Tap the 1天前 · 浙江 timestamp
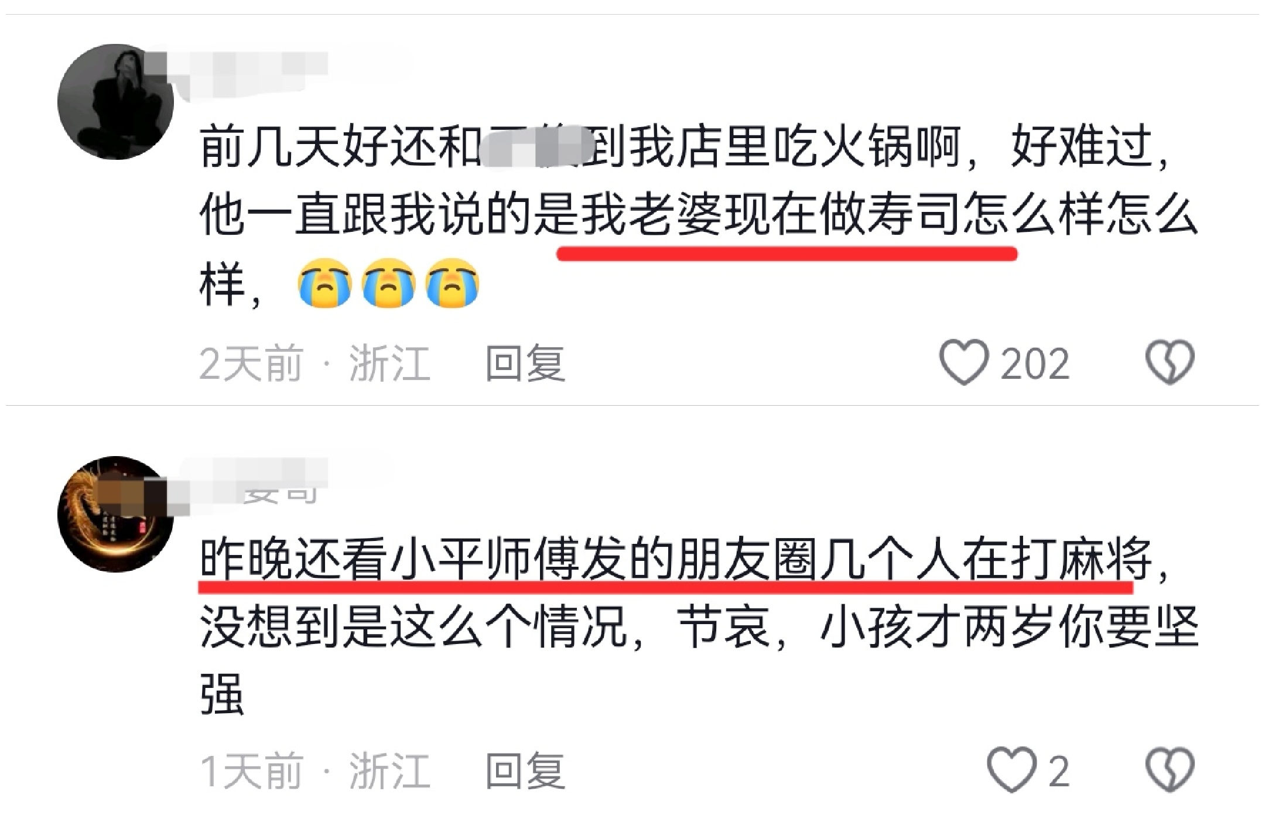This screenshot has height=822, width=1265. pos(315,771)
